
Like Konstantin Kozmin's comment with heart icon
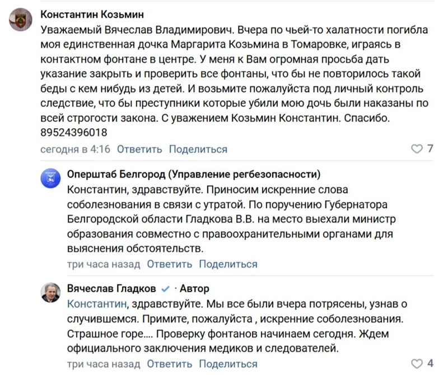[x=417, y=149]
